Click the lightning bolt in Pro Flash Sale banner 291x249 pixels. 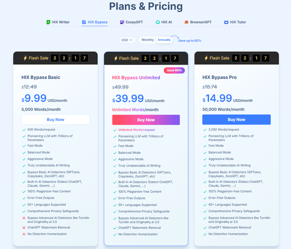[x=206, y=58]
